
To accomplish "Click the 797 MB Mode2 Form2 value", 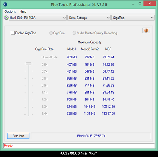I will click(x=90, y=57).
